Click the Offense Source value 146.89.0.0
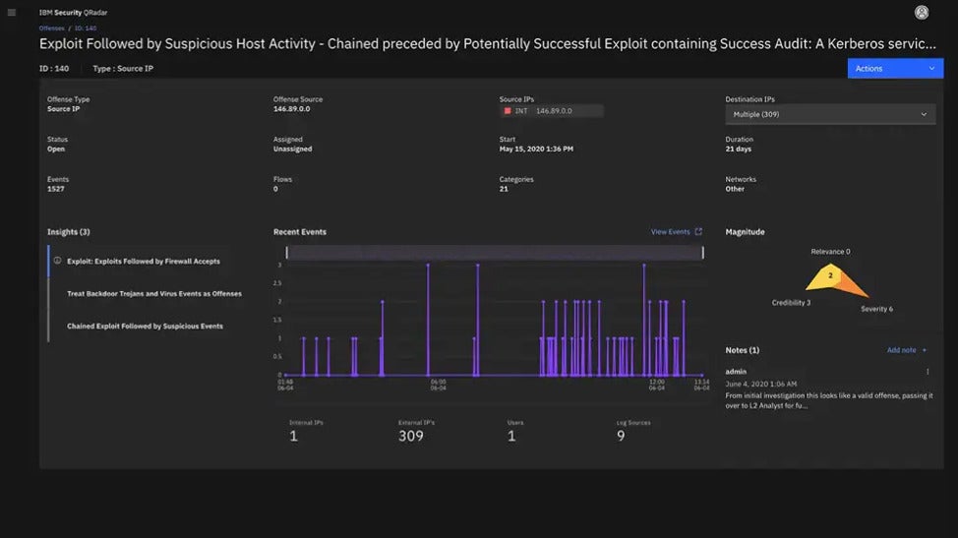 point(291,109)
